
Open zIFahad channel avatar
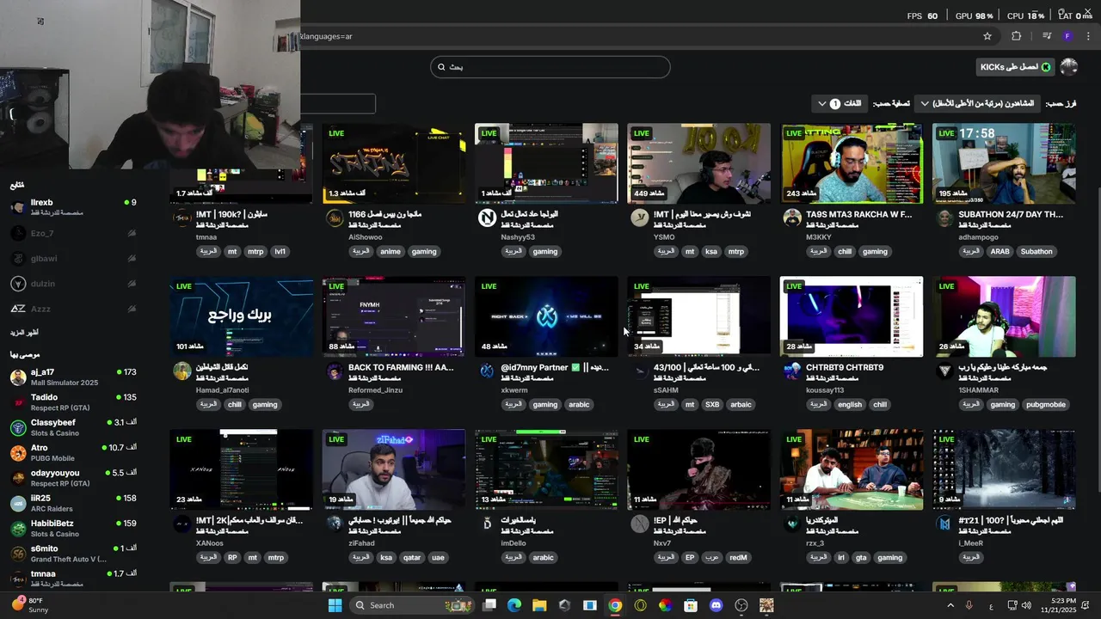click(x=335, y=524)
